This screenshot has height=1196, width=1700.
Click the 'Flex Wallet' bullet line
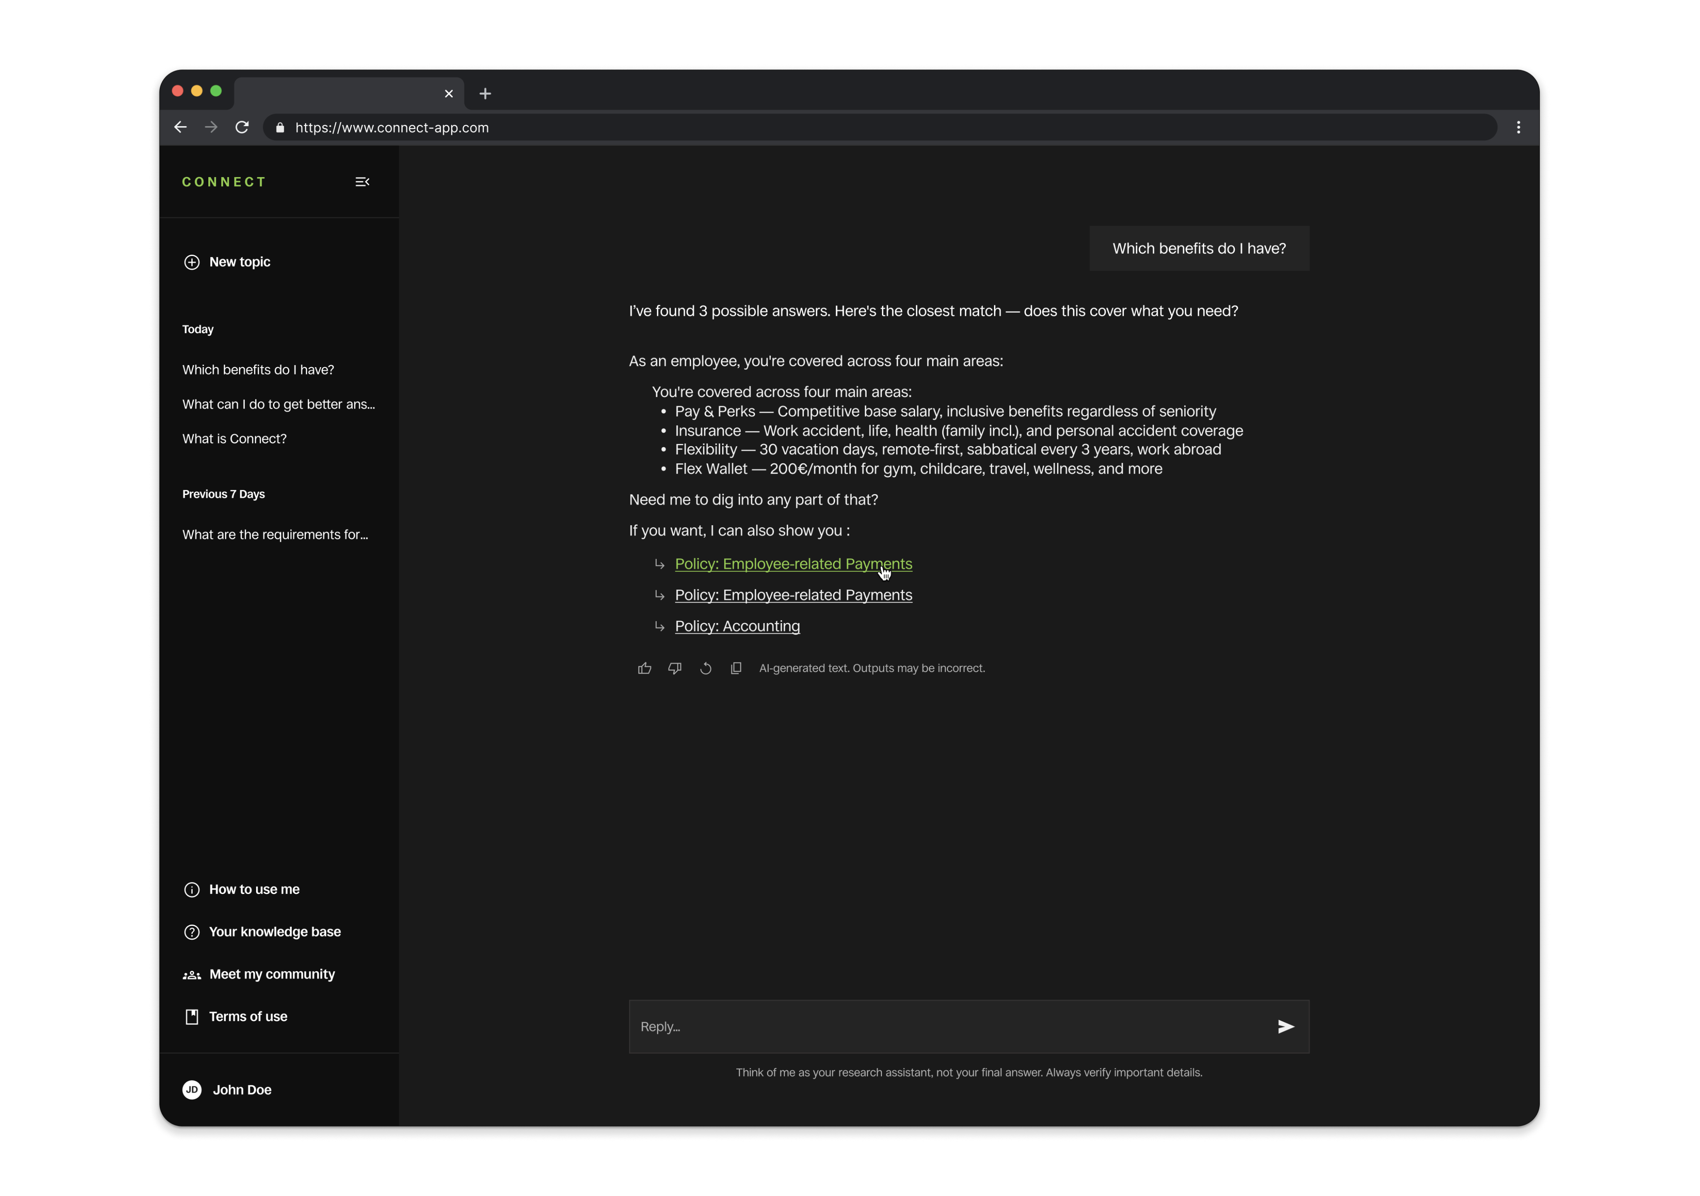[919, 469]
